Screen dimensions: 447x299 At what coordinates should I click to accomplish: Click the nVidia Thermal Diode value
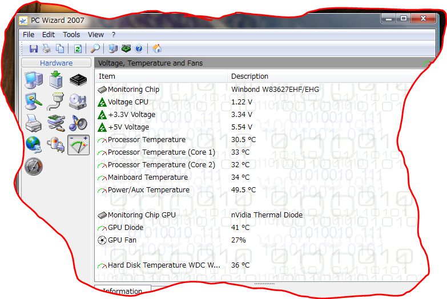pyautogui.click(x=267, y=215)
